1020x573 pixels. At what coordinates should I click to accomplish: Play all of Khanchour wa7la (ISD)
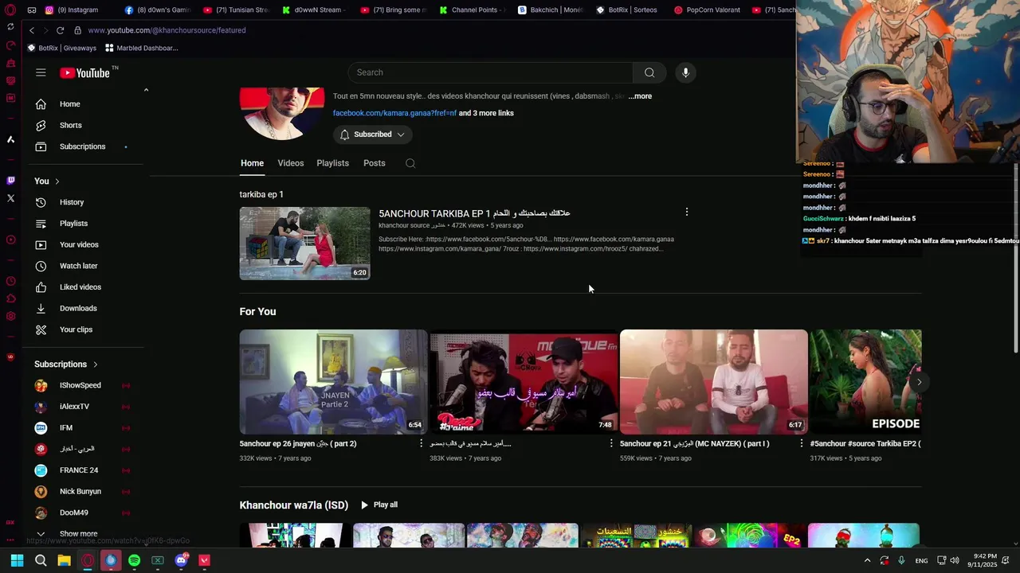[379, 505]
